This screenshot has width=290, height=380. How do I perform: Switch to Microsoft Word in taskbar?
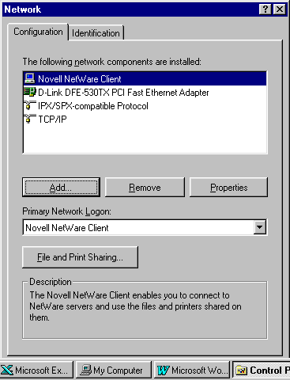(x=192, y=370)
